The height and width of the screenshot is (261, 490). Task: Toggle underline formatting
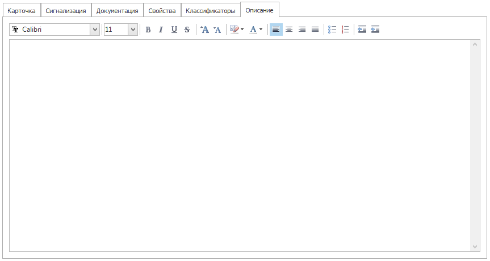174,30
